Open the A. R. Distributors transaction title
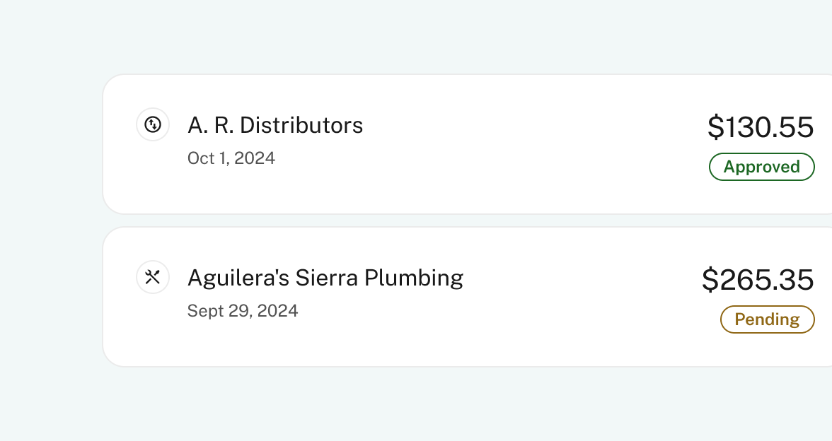 pyautogui.click(x=275, y=126)
